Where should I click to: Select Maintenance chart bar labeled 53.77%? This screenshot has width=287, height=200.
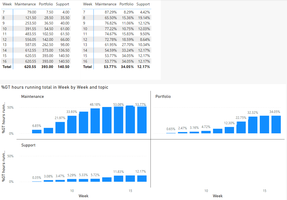pyautogui.click(x=142, y=120)
